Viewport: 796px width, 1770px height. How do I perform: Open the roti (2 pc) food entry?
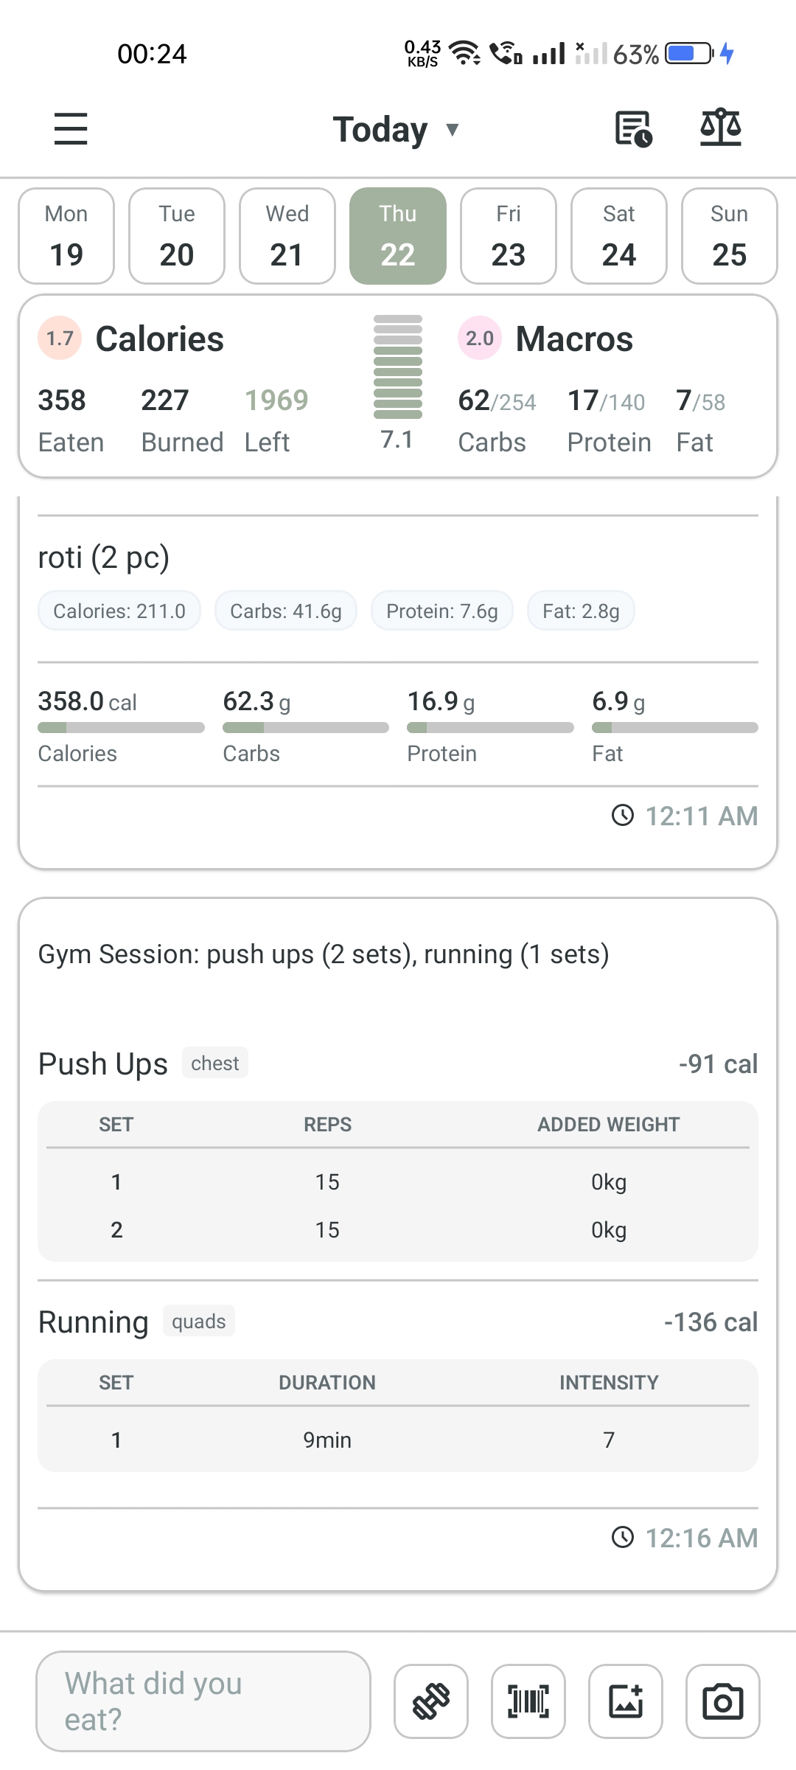coord(104,558)
